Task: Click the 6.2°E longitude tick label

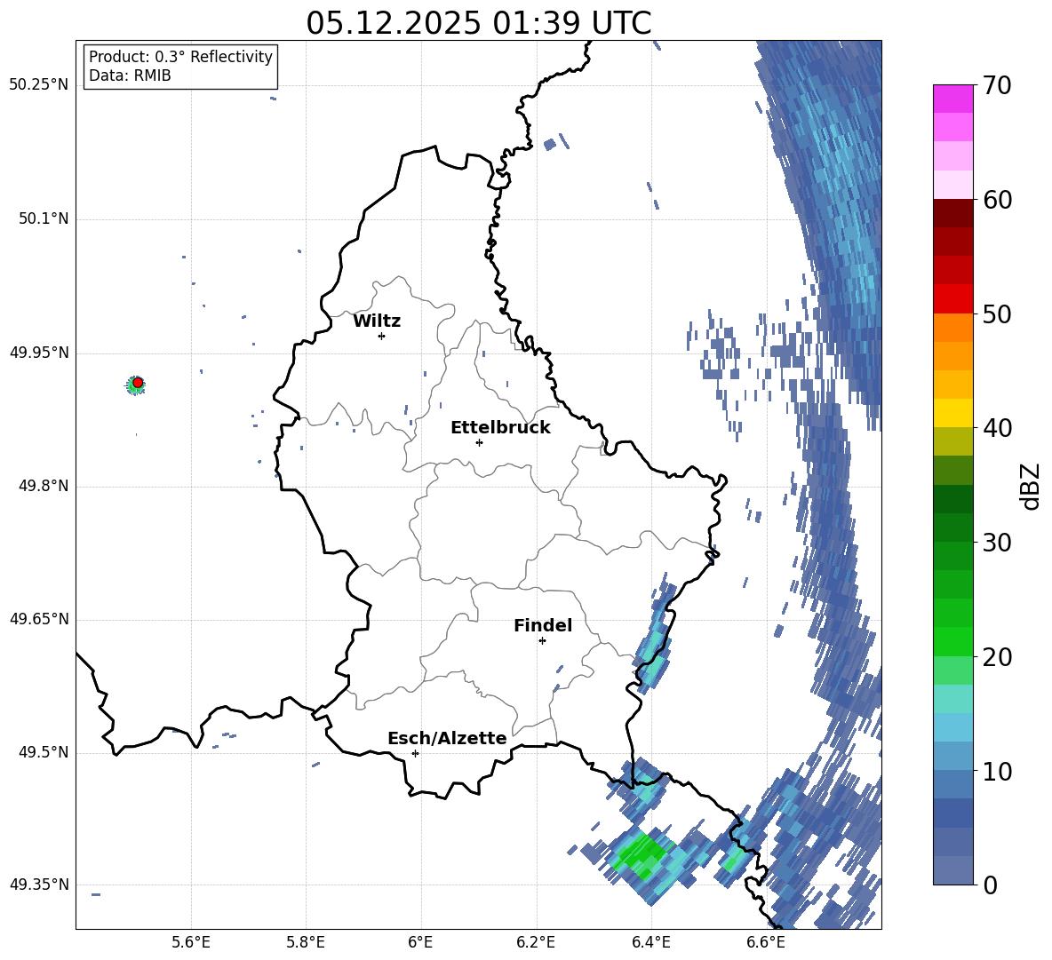Action: tap(536, 942)
